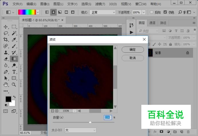198x136 pixels.
Task: Switch to the 路径 paths tab
Action: click(163, 23)
